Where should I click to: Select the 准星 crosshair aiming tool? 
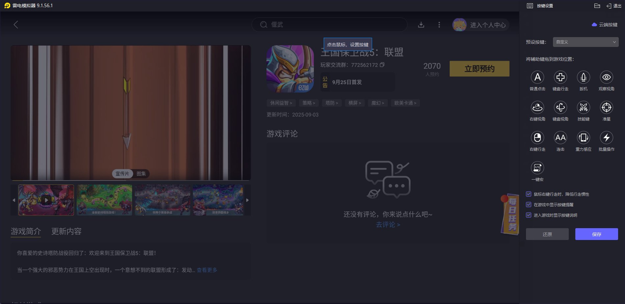606,108
